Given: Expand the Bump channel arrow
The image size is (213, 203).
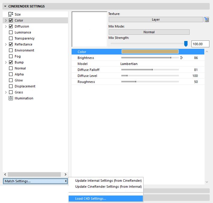Looking at the screenshot, I should 6,62.
